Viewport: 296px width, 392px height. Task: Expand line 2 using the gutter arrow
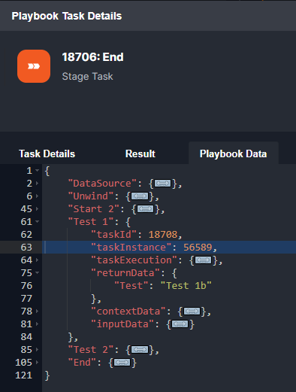click(37, 184)
